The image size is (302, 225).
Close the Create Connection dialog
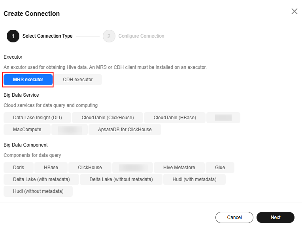[x=294, y=11]
